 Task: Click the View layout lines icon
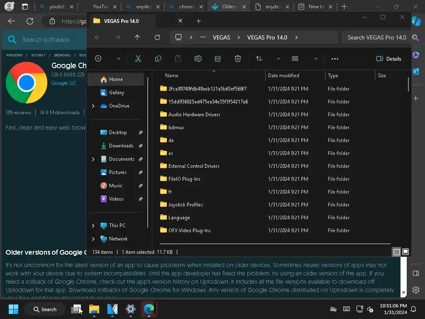pyautogui.click(x=295, y=59)
